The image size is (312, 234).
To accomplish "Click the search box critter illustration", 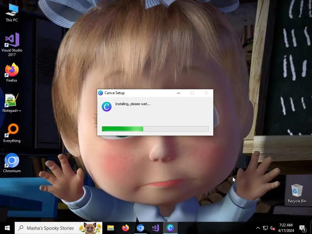I will pos(90,228).
